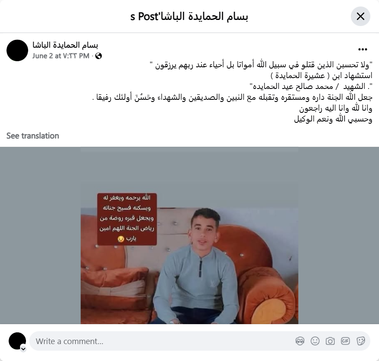Click the commenter avatar beside comment box

[x=17, y=341]
